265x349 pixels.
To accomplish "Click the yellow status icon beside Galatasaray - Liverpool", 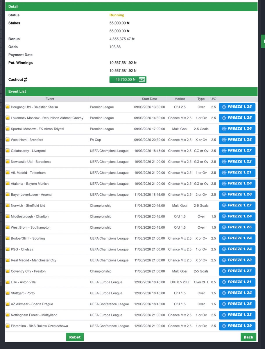I will [x=8, y=151].
